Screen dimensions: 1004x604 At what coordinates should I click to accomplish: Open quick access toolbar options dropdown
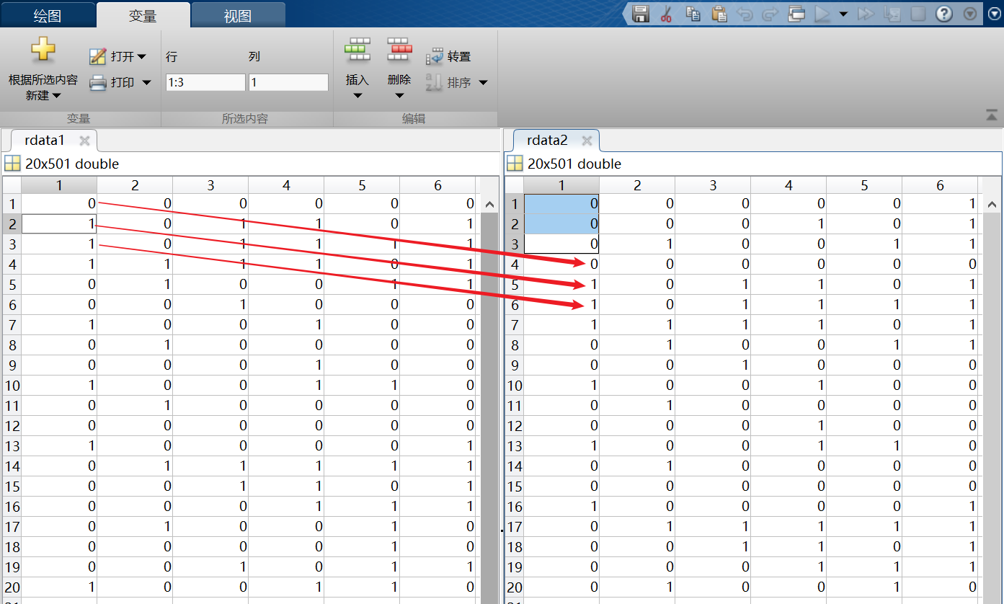pos(970,14)
